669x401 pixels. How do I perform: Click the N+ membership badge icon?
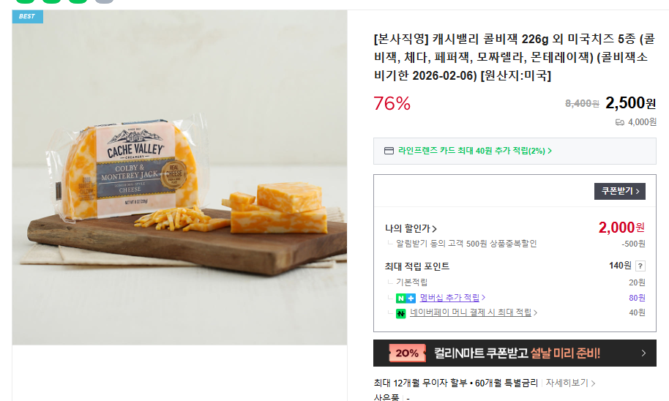[x=405, y=299]
